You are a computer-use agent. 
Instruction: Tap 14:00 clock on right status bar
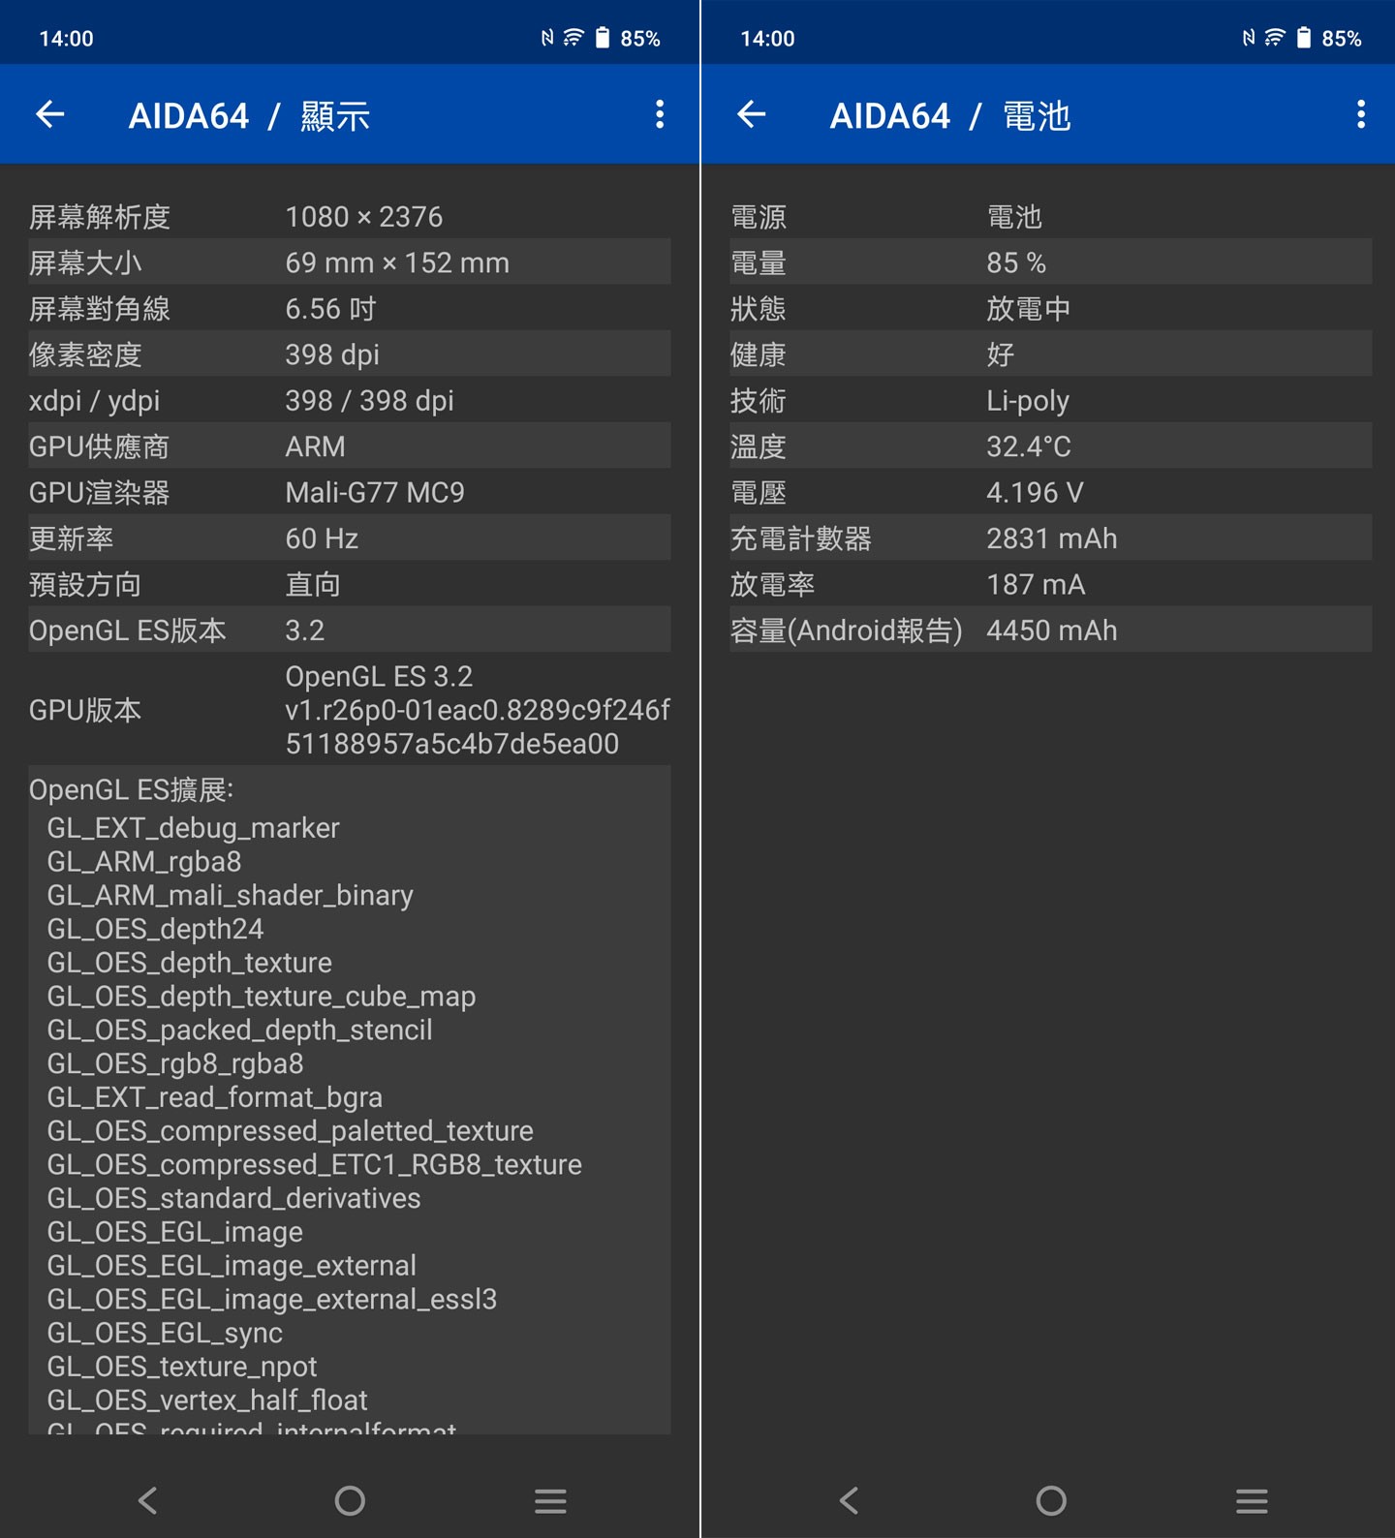[x=768, y=39]
